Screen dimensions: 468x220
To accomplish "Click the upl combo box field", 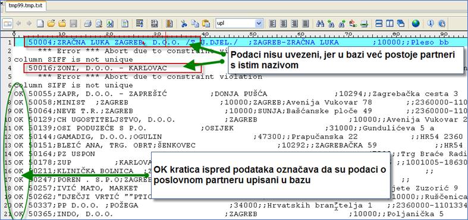I will click(236, 23).
